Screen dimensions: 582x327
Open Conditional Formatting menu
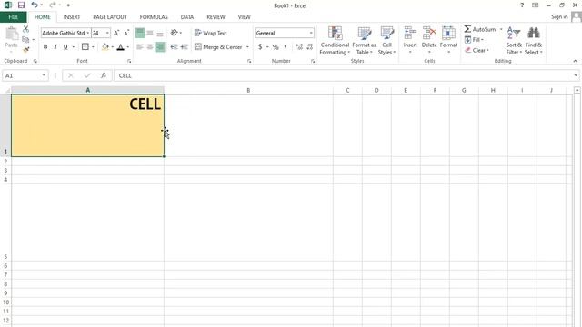point(335,41)
